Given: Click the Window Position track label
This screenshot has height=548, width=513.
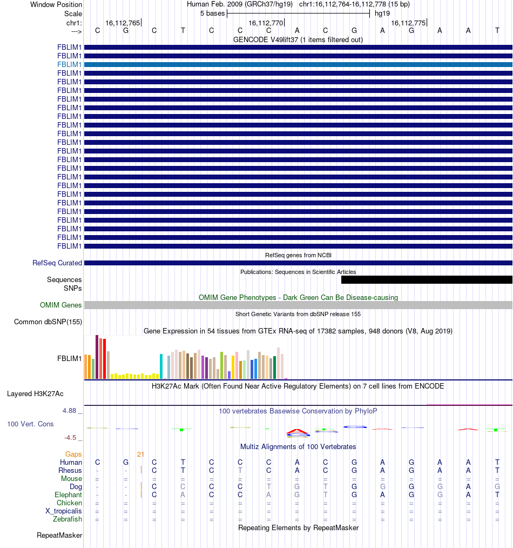Looking at the screenshot, I should pyautogui.click(x=56, y=4).
